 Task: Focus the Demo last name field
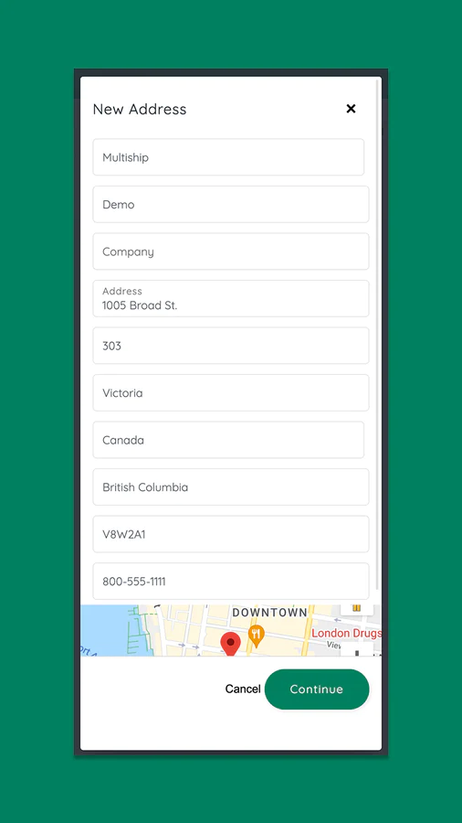(x=231, y=204)
